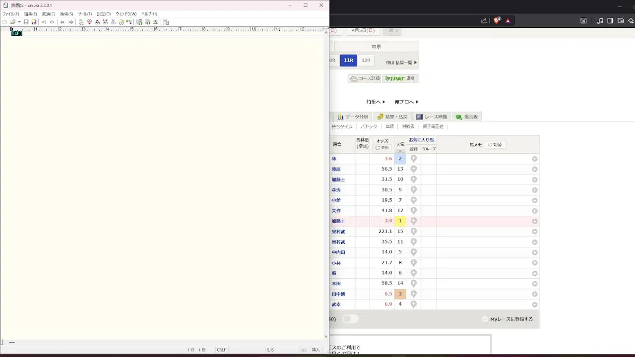This screenshot has height=357, width=635.
Task: Expand the 人気 column sort arrow
Action: coord(400,150)
